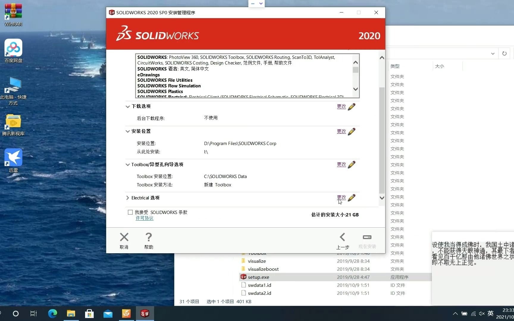Image resolution: width=514 pixels, height=321 pixels.
Task: Open WinRAR desktop shortcut
Action: coord(13,14)
